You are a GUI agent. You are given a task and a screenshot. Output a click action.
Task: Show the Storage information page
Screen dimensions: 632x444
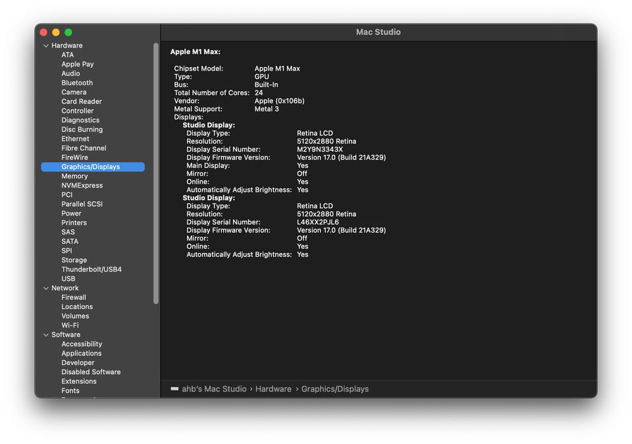[74, 260]
